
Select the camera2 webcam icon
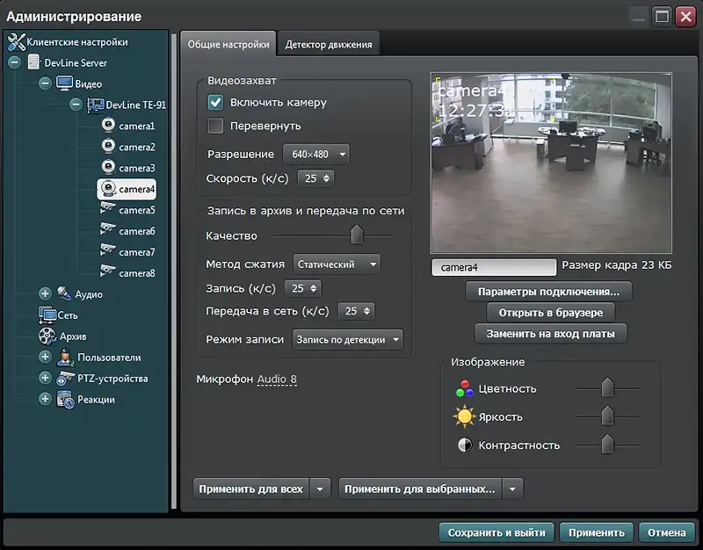coord(108,146)
